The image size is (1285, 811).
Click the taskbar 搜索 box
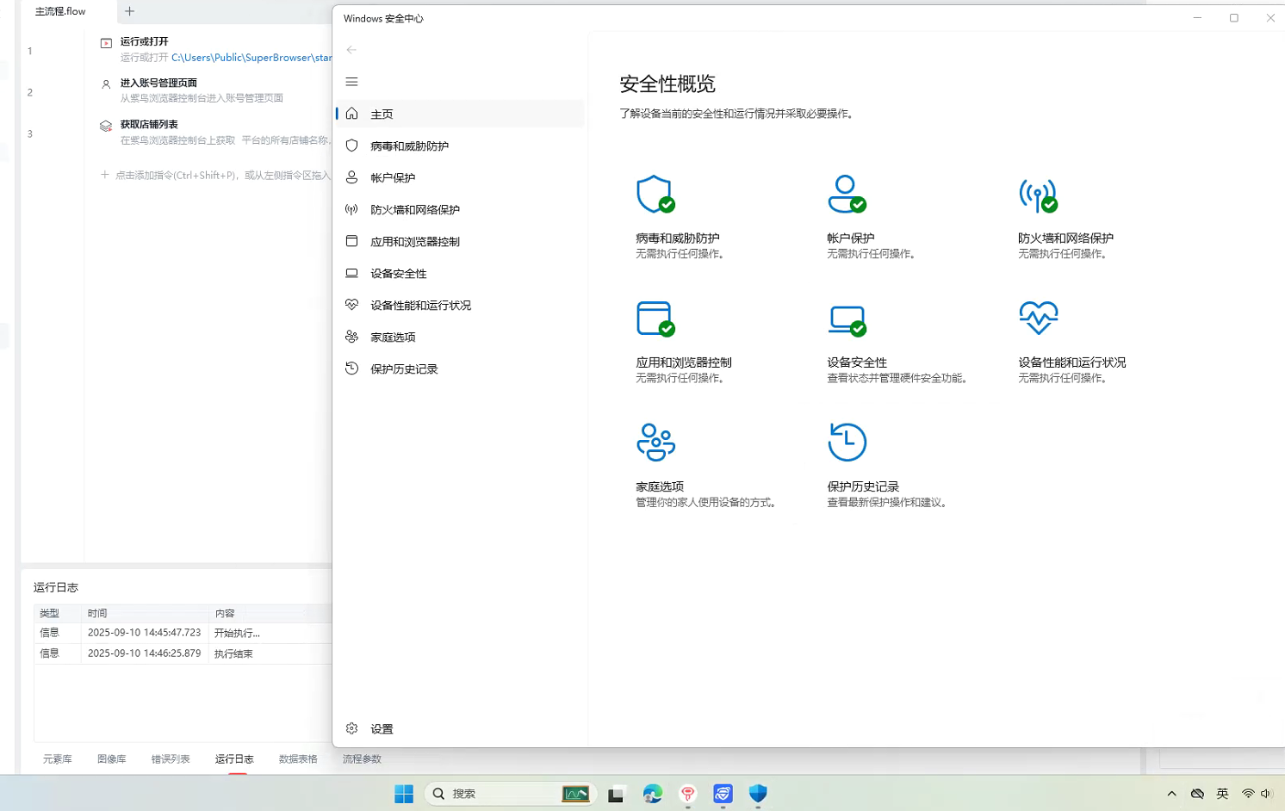510,794
